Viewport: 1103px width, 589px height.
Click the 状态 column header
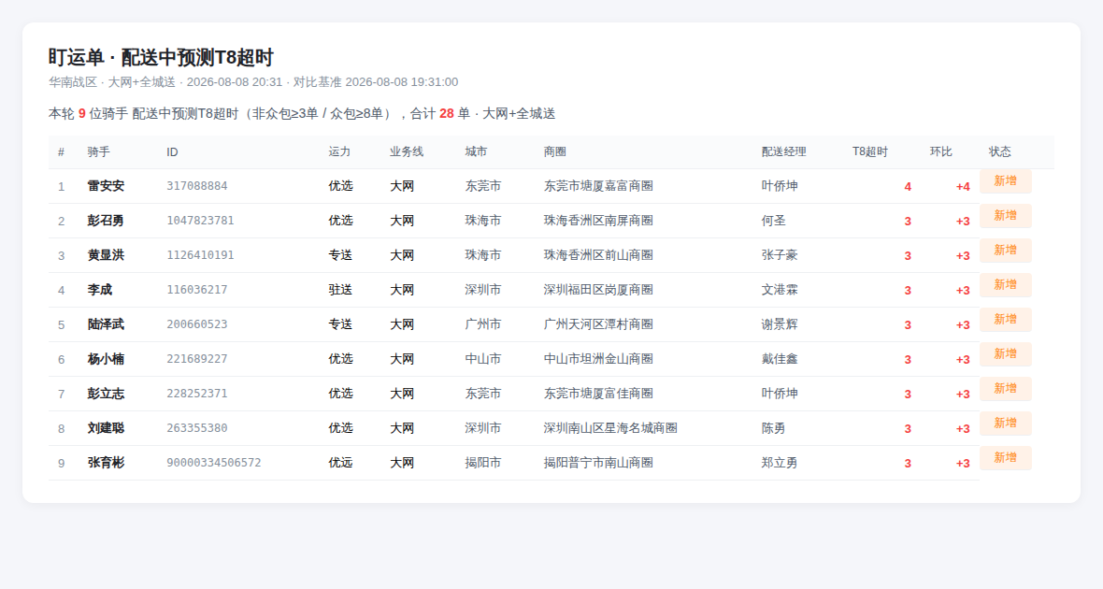click(999, 152)
